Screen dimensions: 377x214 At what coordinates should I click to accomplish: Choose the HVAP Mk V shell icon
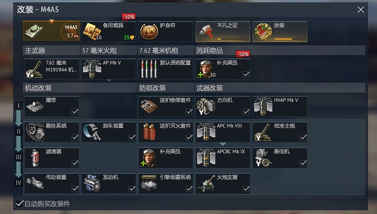pyautogui.click(x=263, y=106)
